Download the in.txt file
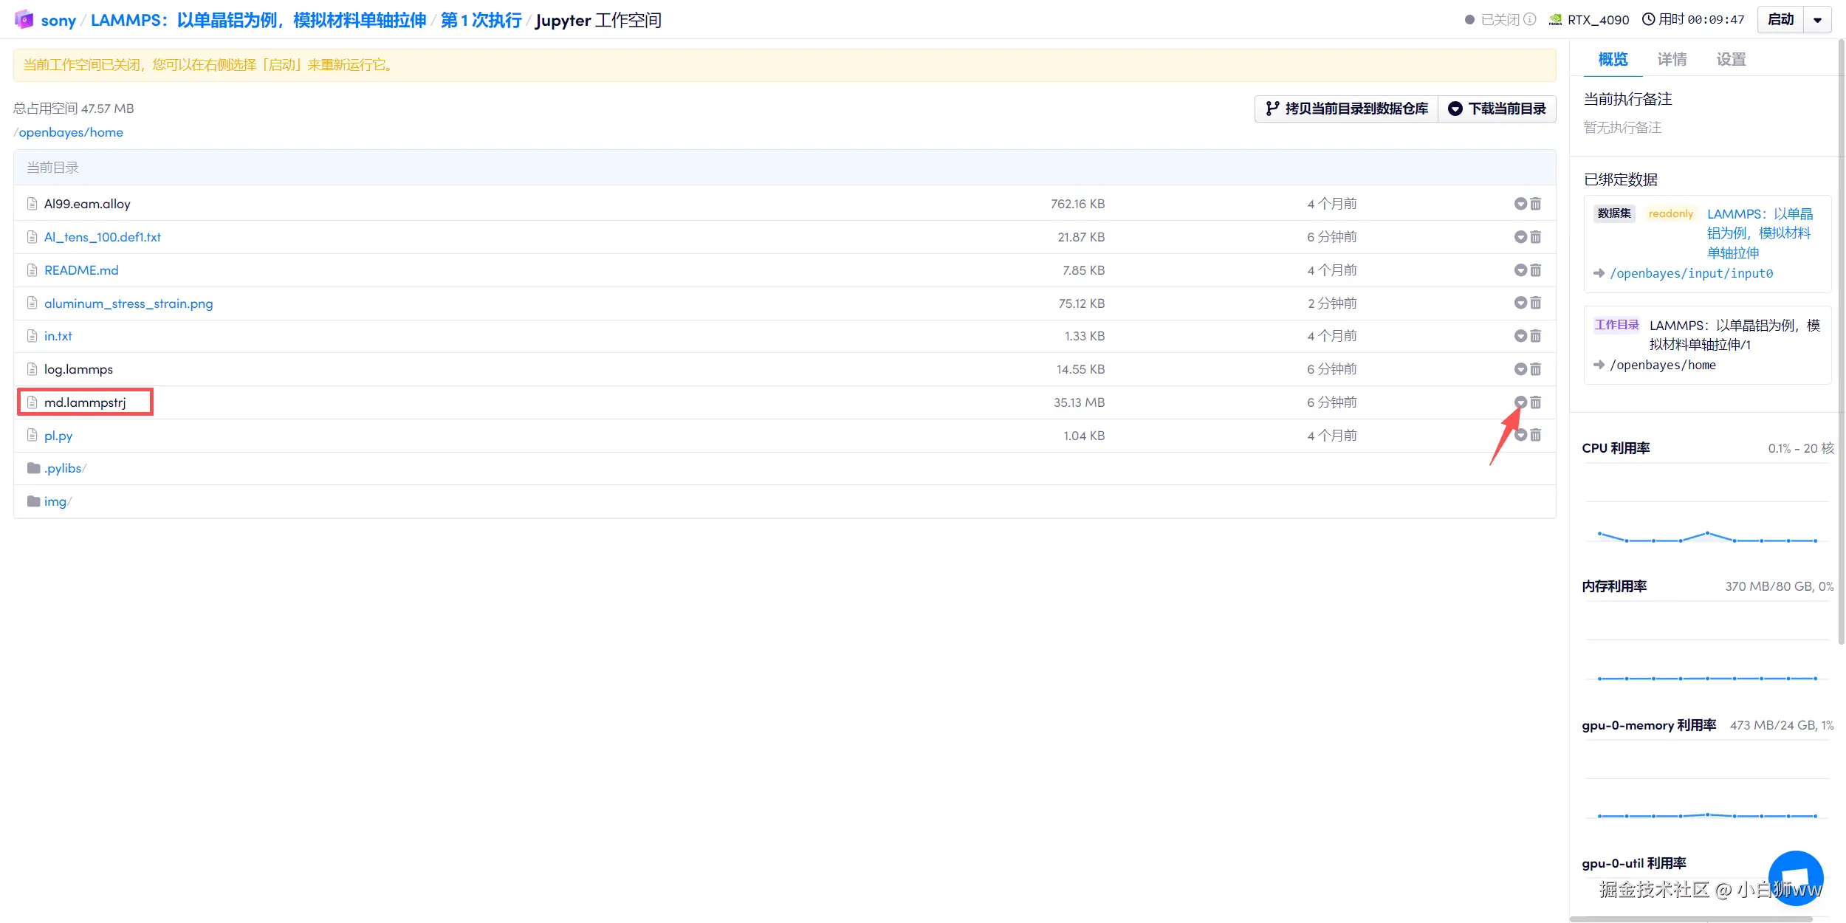1846x923 pixels. click(x=1520, y=336)
